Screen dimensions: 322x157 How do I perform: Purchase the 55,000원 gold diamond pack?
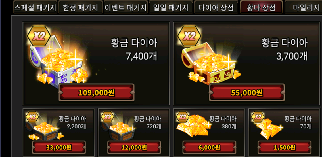tap(247, 92)
